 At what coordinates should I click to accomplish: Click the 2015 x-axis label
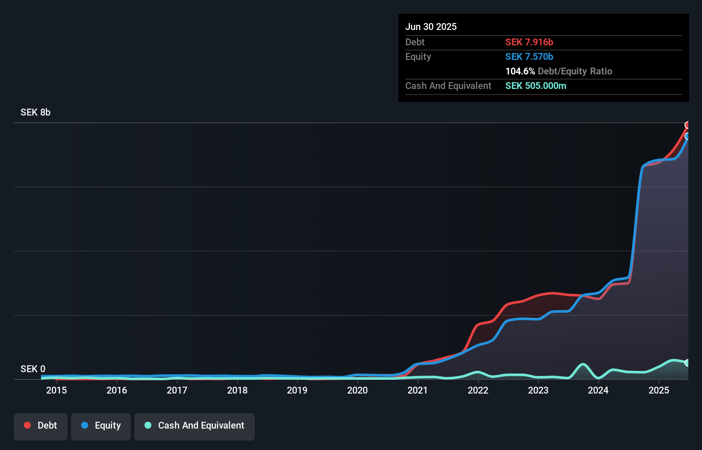56,390
